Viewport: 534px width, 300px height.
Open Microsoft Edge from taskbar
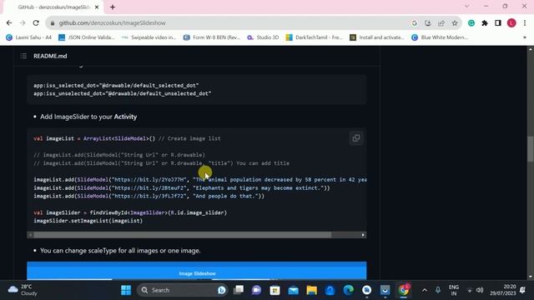(x=349, y=290)
